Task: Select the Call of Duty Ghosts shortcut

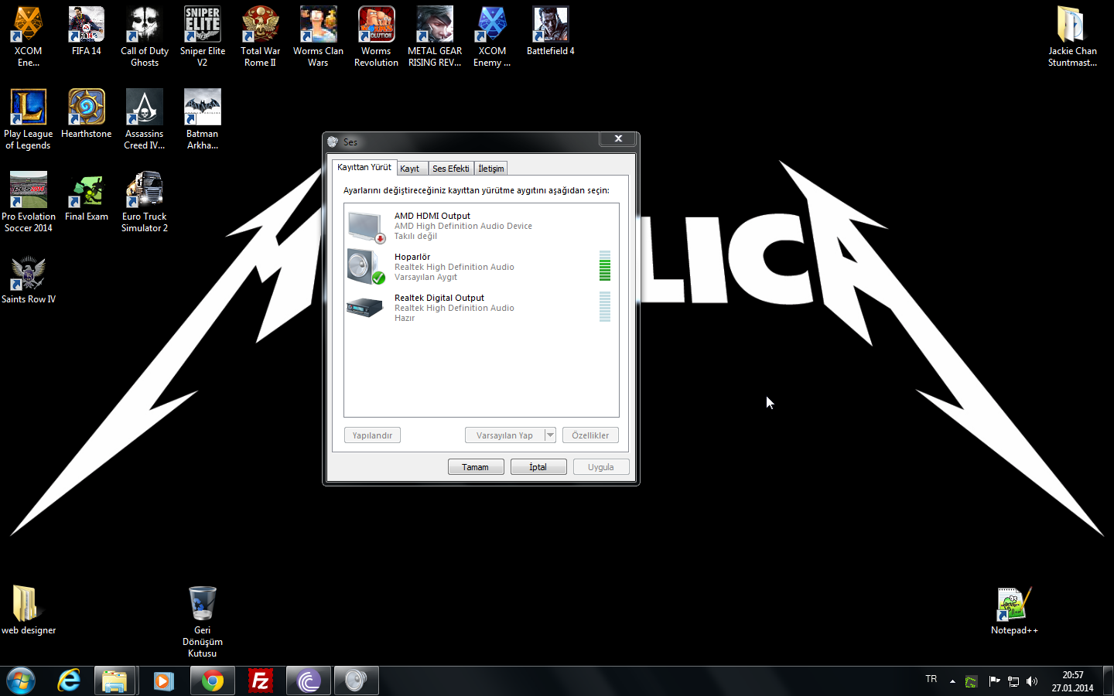Action: 145,36
